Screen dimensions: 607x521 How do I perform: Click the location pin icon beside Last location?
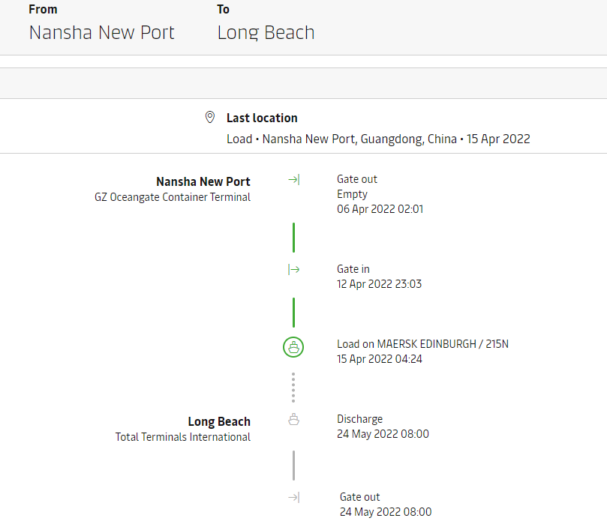[210, 118]
